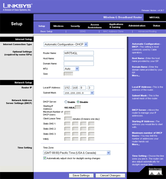166x179 pixels.
Task: Select the Disable DHCP Server radio button
Action: pos(78,102)
